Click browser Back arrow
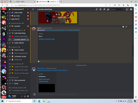Image resolution: width=138 pixels, height=103 pixels. point(3,5)
